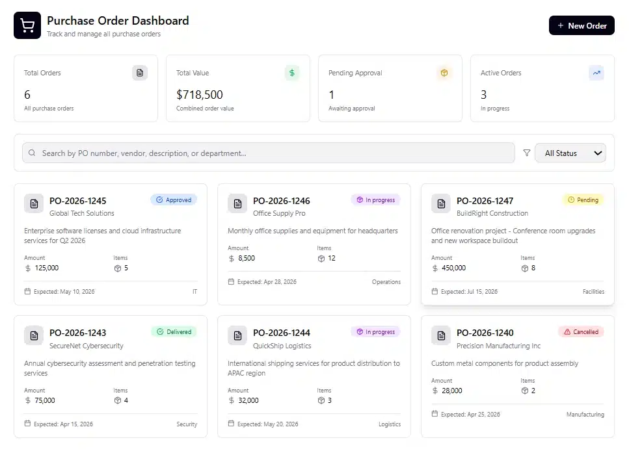Toggle the Cancelled badge on PO-2026-1240
The image size is (629, 451).
(x=580, y=331)
